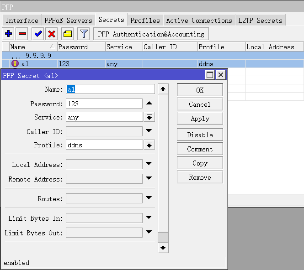This screenshot has height=270, width=304.
Task: Click inside the Name input field
Action: [x=110, y=89]
